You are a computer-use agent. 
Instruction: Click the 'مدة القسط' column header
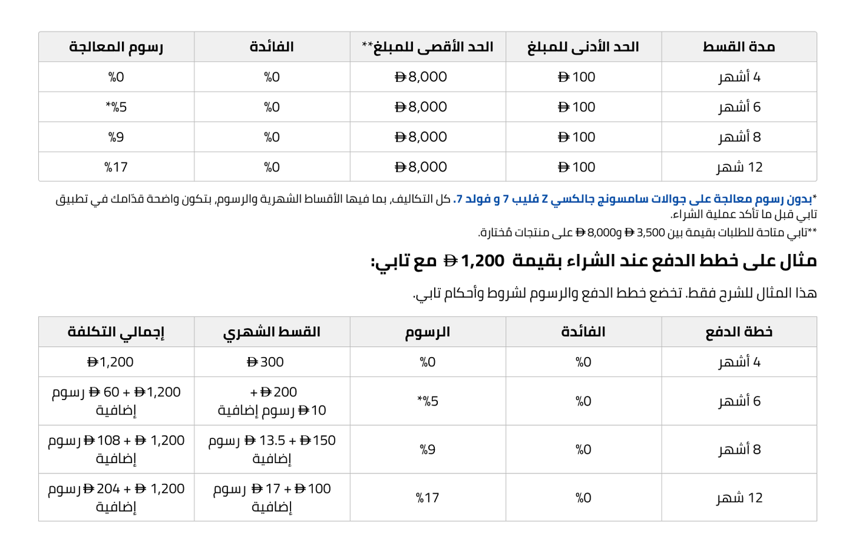point(739,47)
